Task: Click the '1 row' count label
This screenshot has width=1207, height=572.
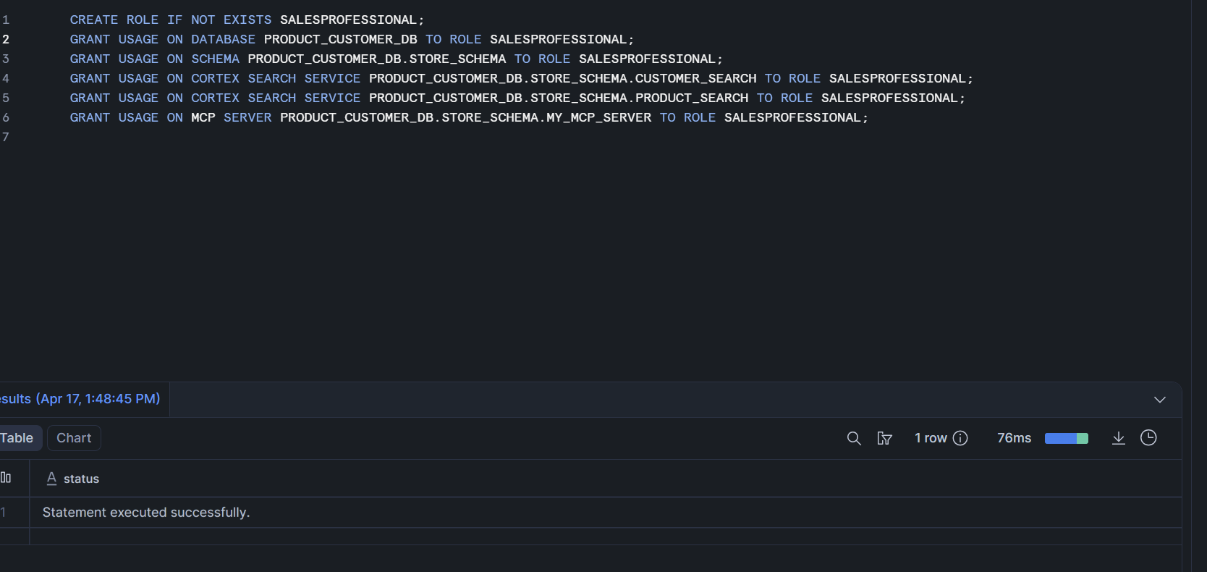Action: click(x=931, y=438)
